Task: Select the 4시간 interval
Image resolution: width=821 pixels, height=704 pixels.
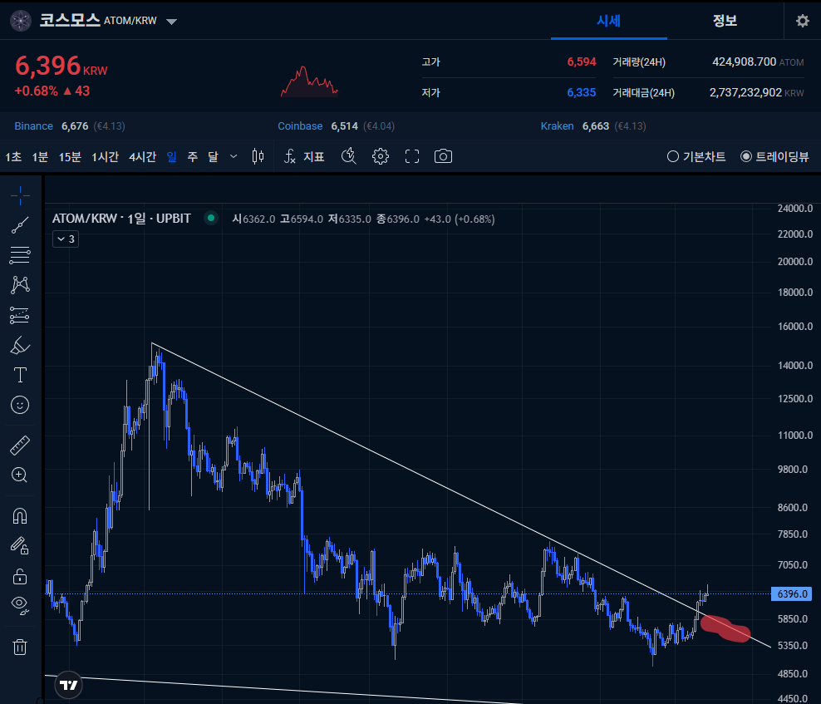Action: (x=142, y=156)
